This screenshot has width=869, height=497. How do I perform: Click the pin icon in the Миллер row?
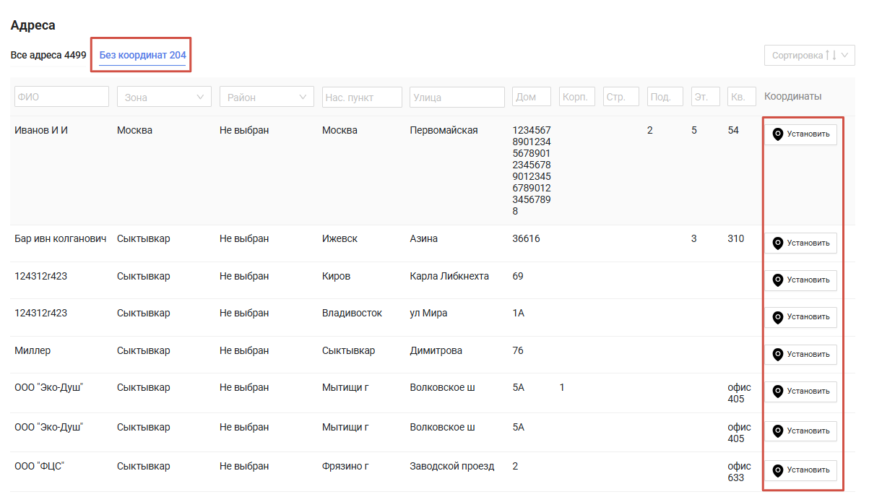coord(778,355)
